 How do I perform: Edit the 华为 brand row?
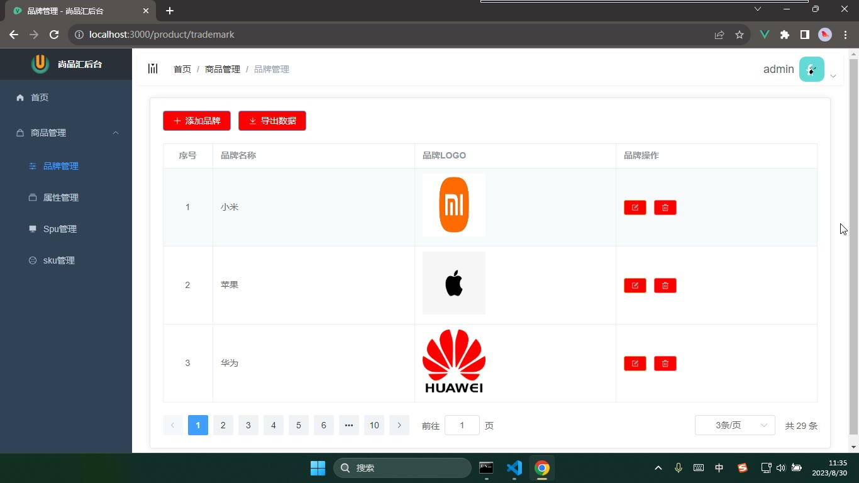tap(635, 364)
